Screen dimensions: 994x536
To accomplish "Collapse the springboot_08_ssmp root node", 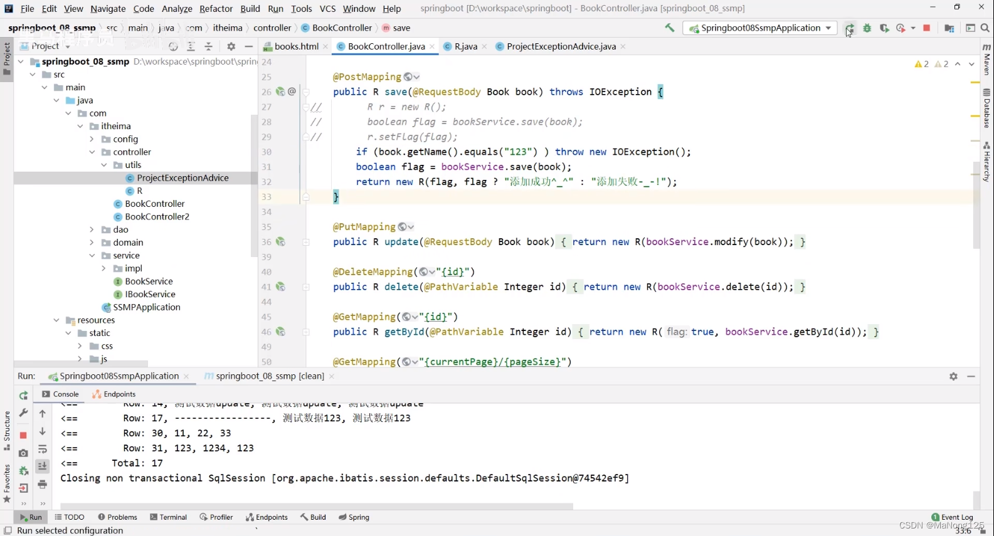I will (21, 61).
